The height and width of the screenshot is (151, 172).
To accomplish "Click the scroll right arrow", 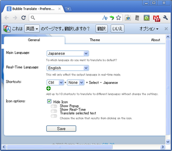I will [x=162, y=147].
